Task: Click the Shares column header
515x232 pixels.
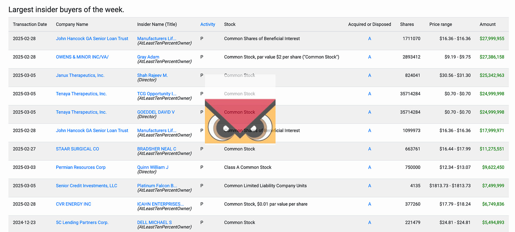Action: click(407, 24)
